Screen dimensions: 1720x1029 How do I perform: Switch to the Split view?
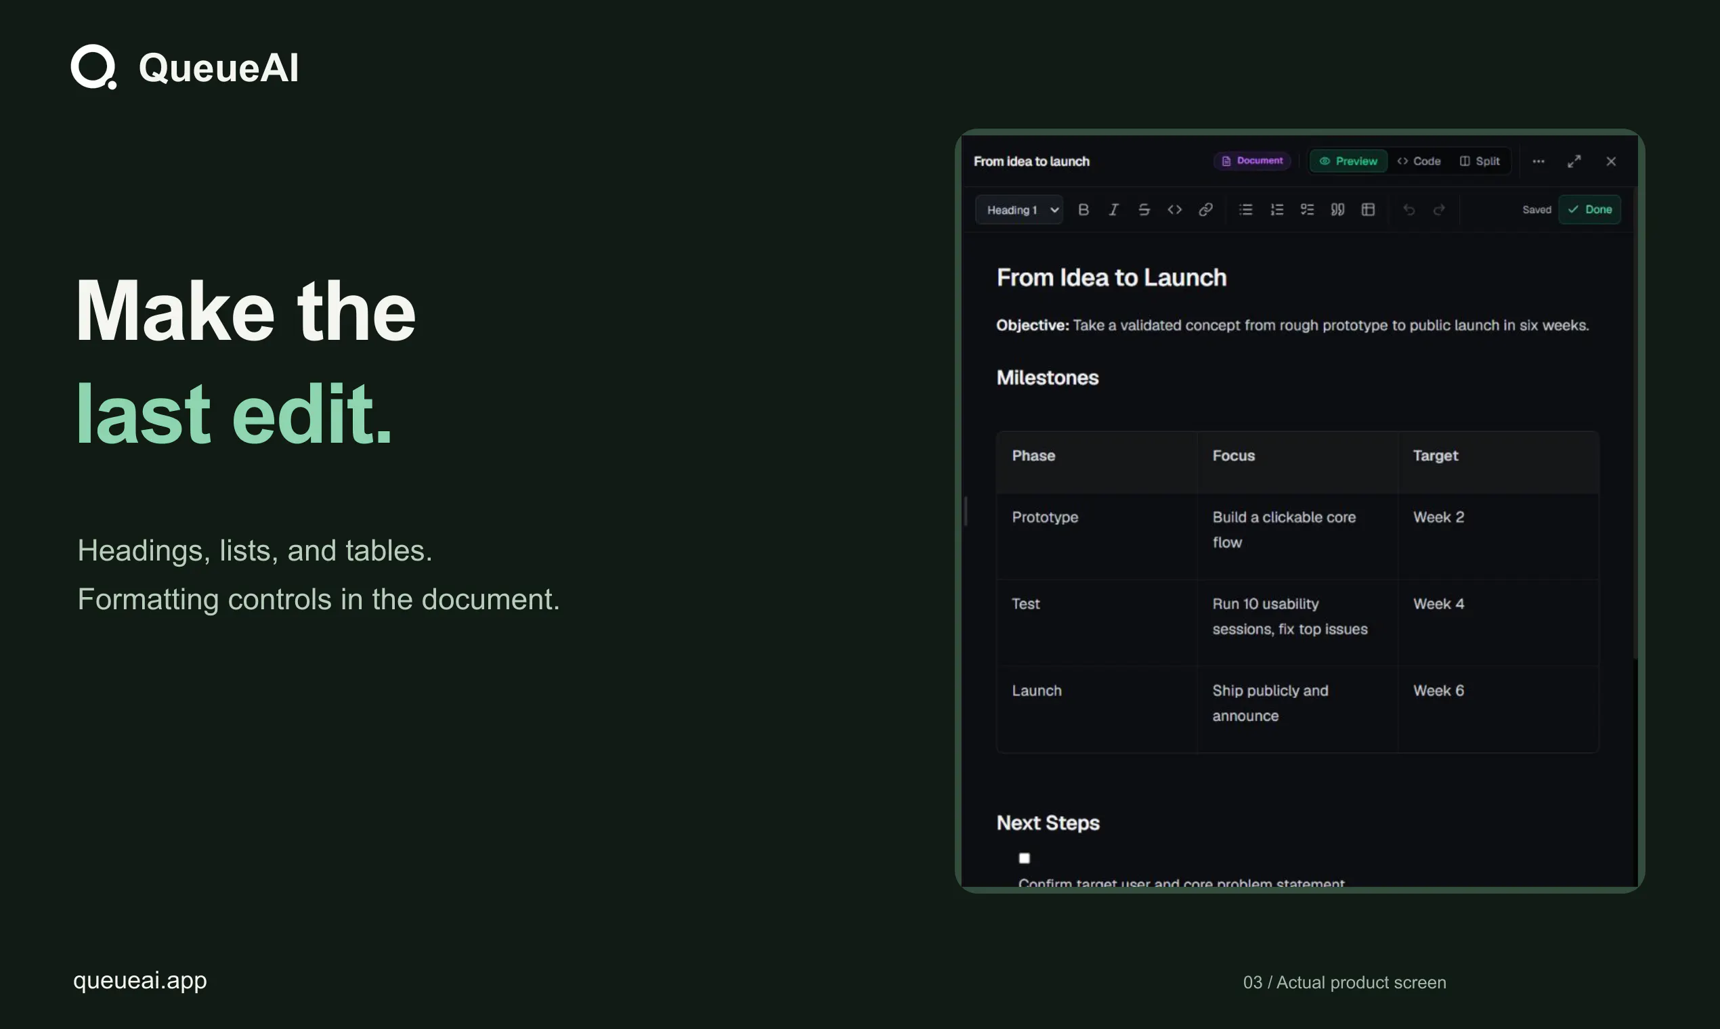[x=1480, y=161]
